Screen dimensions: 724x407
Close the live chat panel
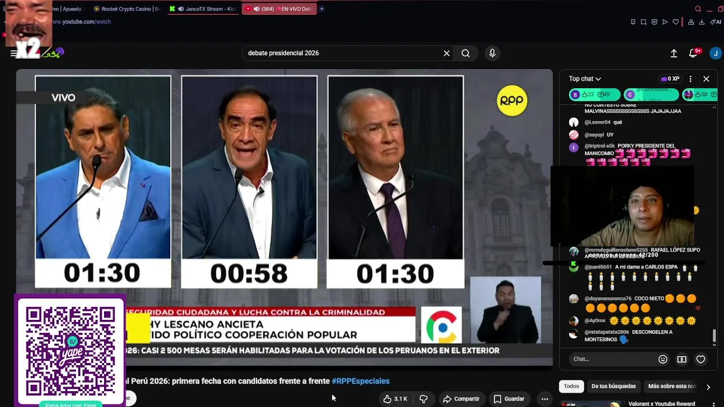point(706,79)
